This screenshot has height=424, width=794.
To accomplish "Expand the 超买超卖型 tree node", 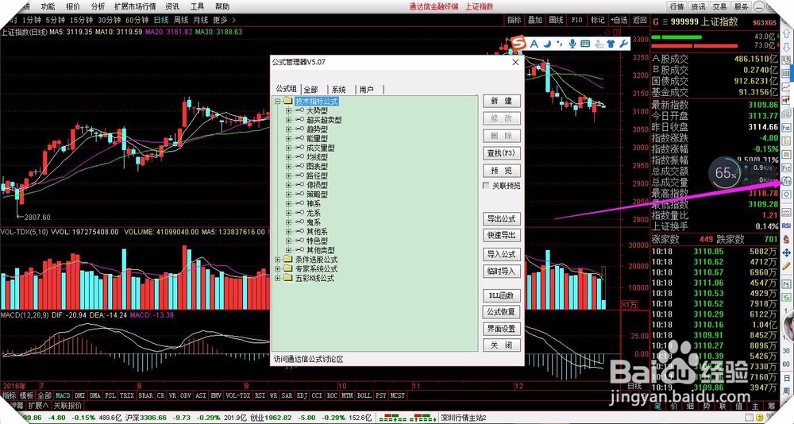I will (x=289, y=120).
